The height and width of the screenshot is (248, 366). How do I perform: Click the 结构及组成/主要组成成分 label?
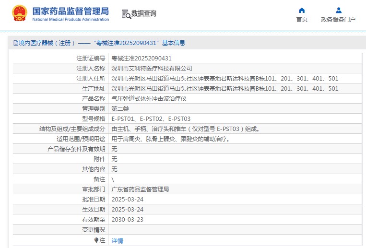pyautogui.click(x=72, y=129)
